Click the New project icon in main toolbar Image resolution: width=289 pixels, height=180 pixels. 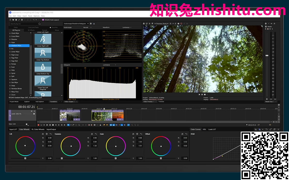pos(10,20)
